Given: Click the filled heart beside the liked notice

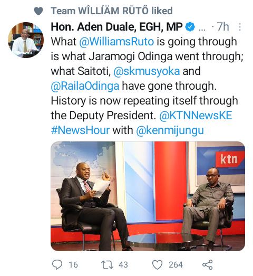Looking at the screenshot, I should coord(38,11).
